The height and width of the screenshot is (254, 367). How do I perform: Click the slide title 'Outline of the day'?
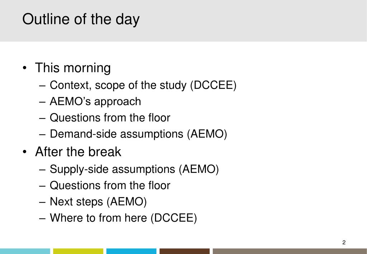[x=81, y=19]
